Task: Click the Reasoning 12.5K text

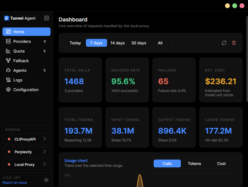Action: [78, 140]
